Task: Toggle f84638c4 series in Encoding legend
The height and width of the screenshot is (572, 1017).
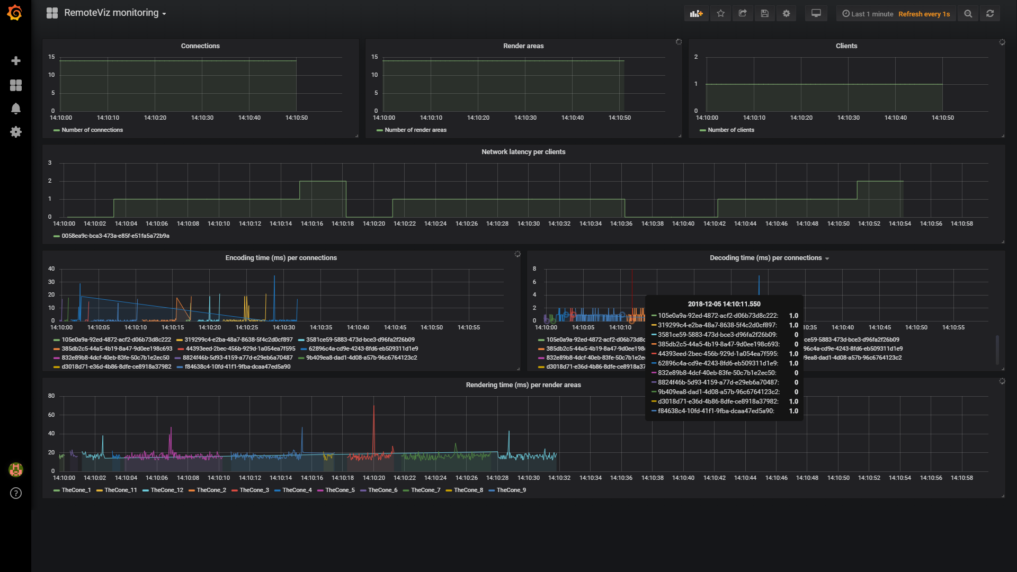Action: point(237,367)
